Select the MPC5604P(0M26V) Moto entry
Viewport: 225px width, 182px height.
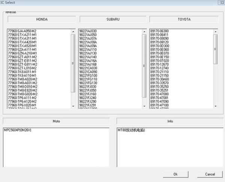point(18,130)
